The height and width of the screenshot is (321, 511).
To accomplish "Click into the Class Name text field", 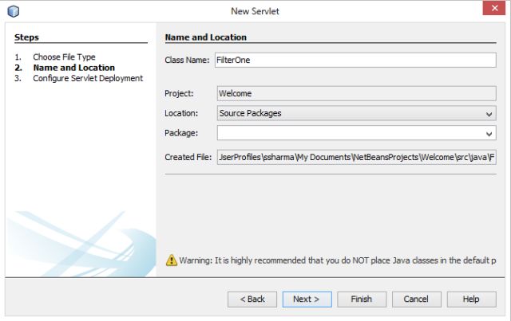I will tap(355, 60).
